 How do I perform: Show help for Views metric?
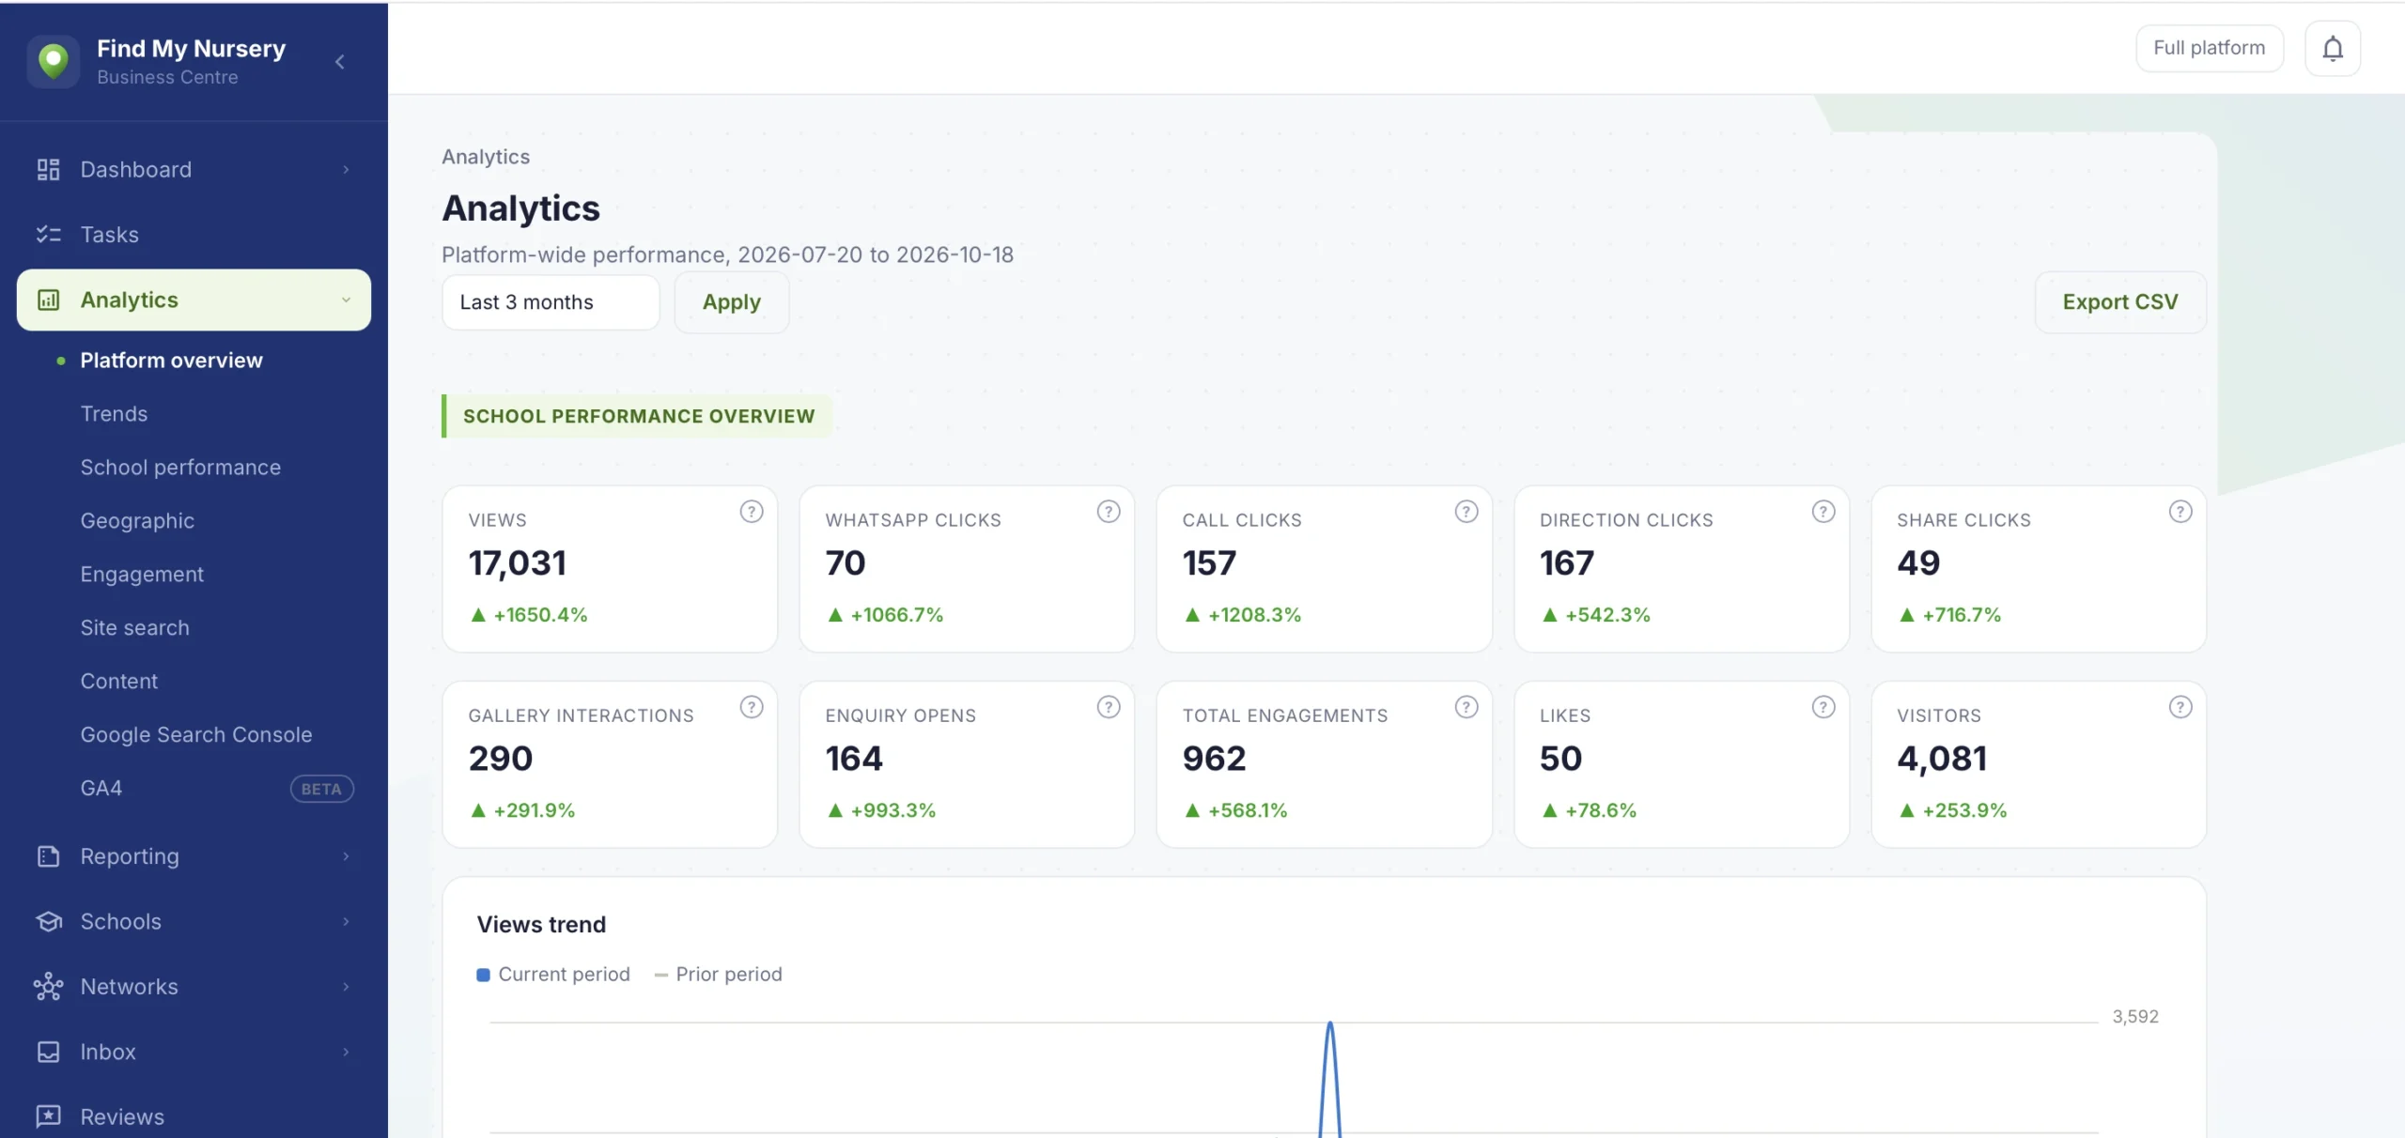(x=752, y=512)
